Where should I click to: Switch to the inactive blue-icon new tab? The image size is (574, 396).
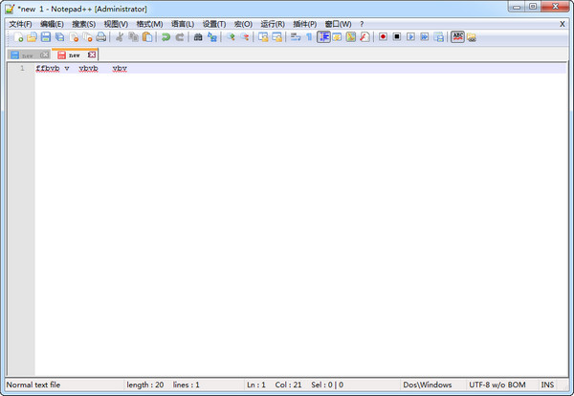tap(27, 55)
